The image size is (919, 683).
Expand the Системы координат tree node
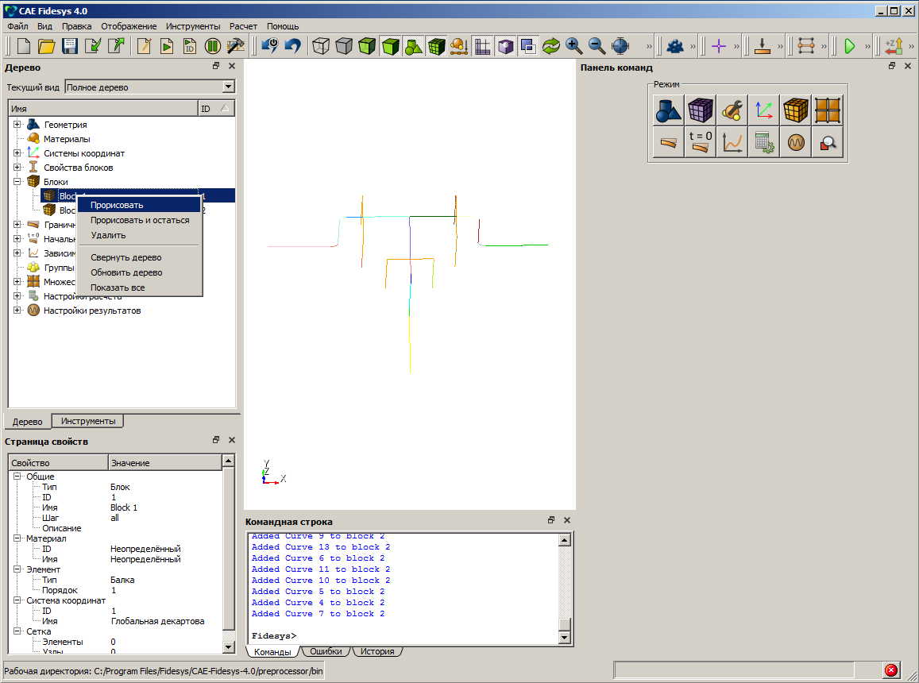point(17,153)
